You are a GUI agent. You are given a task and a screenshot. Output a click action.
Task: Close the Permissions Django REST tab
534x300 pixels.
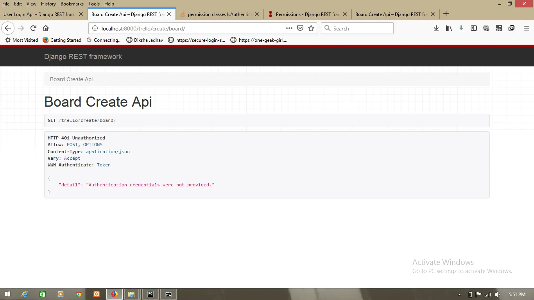345,14
